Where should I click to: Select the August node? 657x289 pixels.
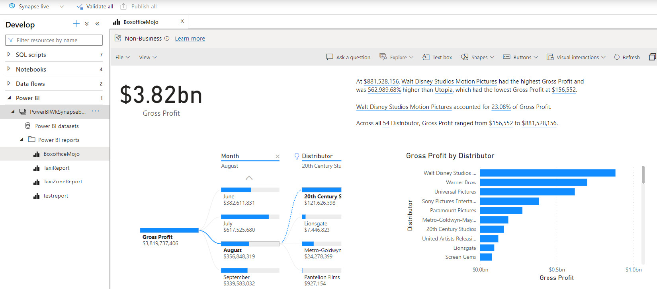click(x=250, y=250)
